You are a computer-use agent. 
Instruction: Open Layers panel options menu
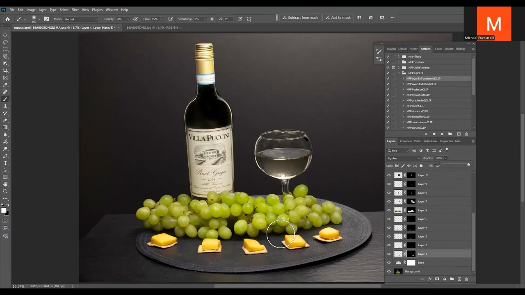click(x=472, y=141)
